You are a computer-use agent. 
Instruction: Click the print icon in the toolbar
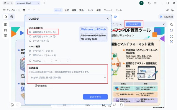(24, 10)
